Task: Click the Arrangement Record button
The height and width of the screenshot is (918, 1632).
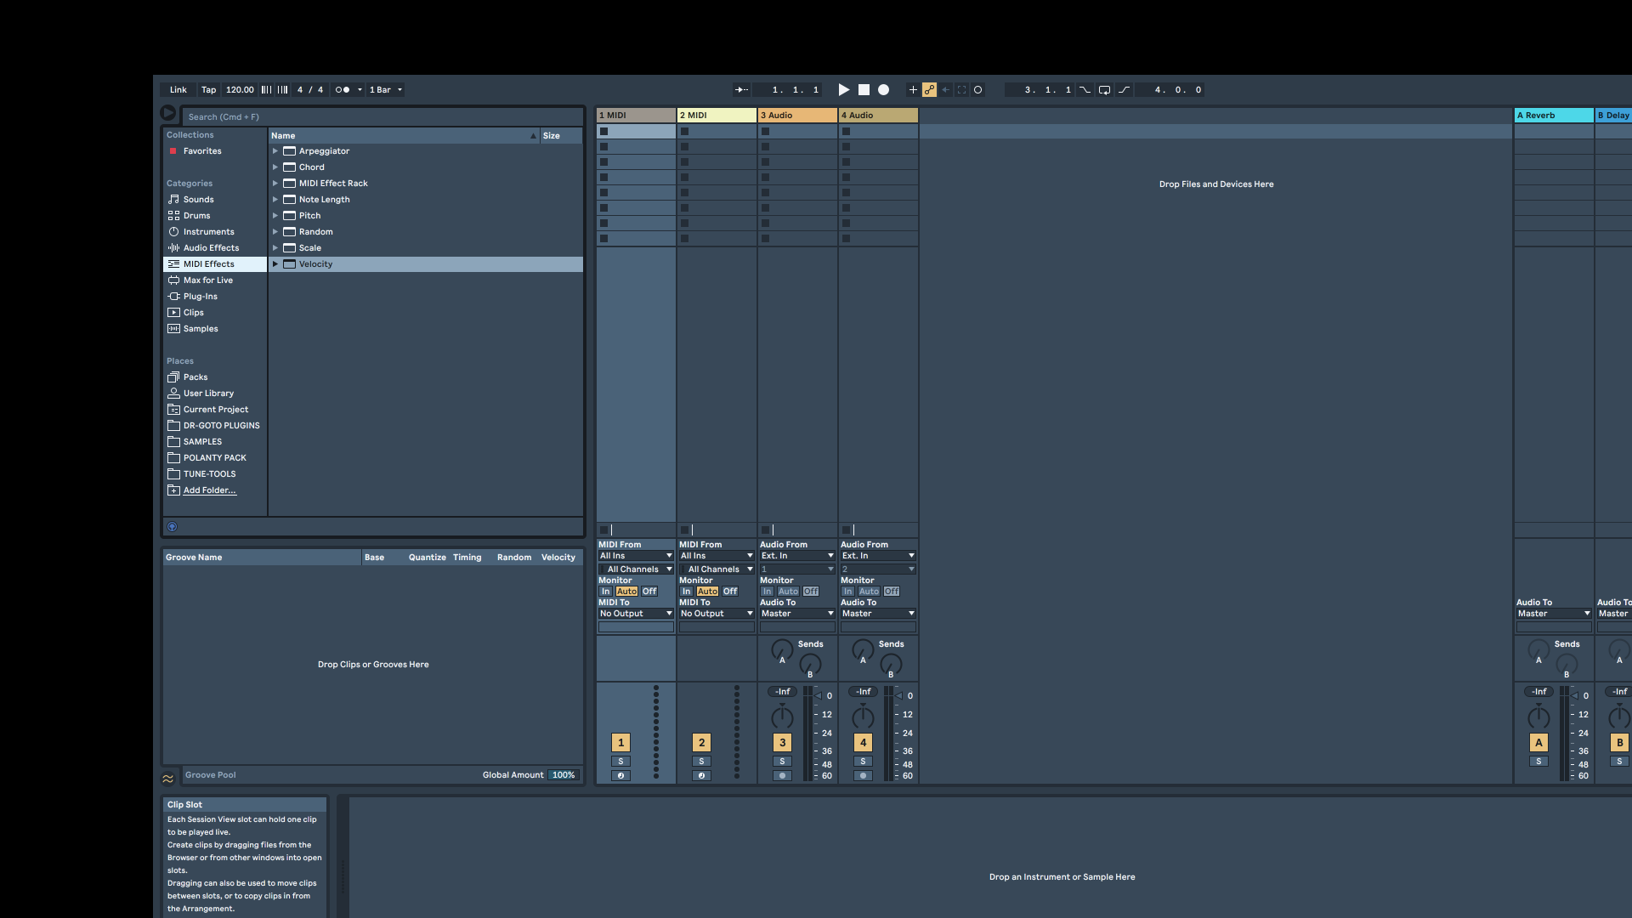Action: click(883, 89)
